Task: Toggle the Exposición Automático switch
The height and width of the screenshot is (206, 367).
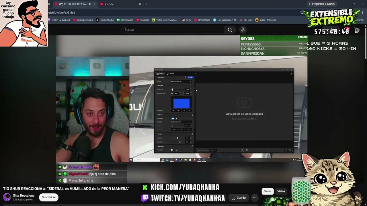Action: [172, 150]
